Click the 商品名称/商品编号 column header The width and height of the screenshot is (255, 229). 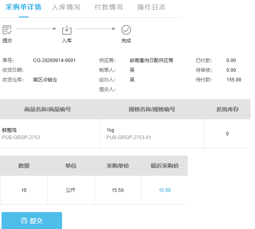coord(48,109)
